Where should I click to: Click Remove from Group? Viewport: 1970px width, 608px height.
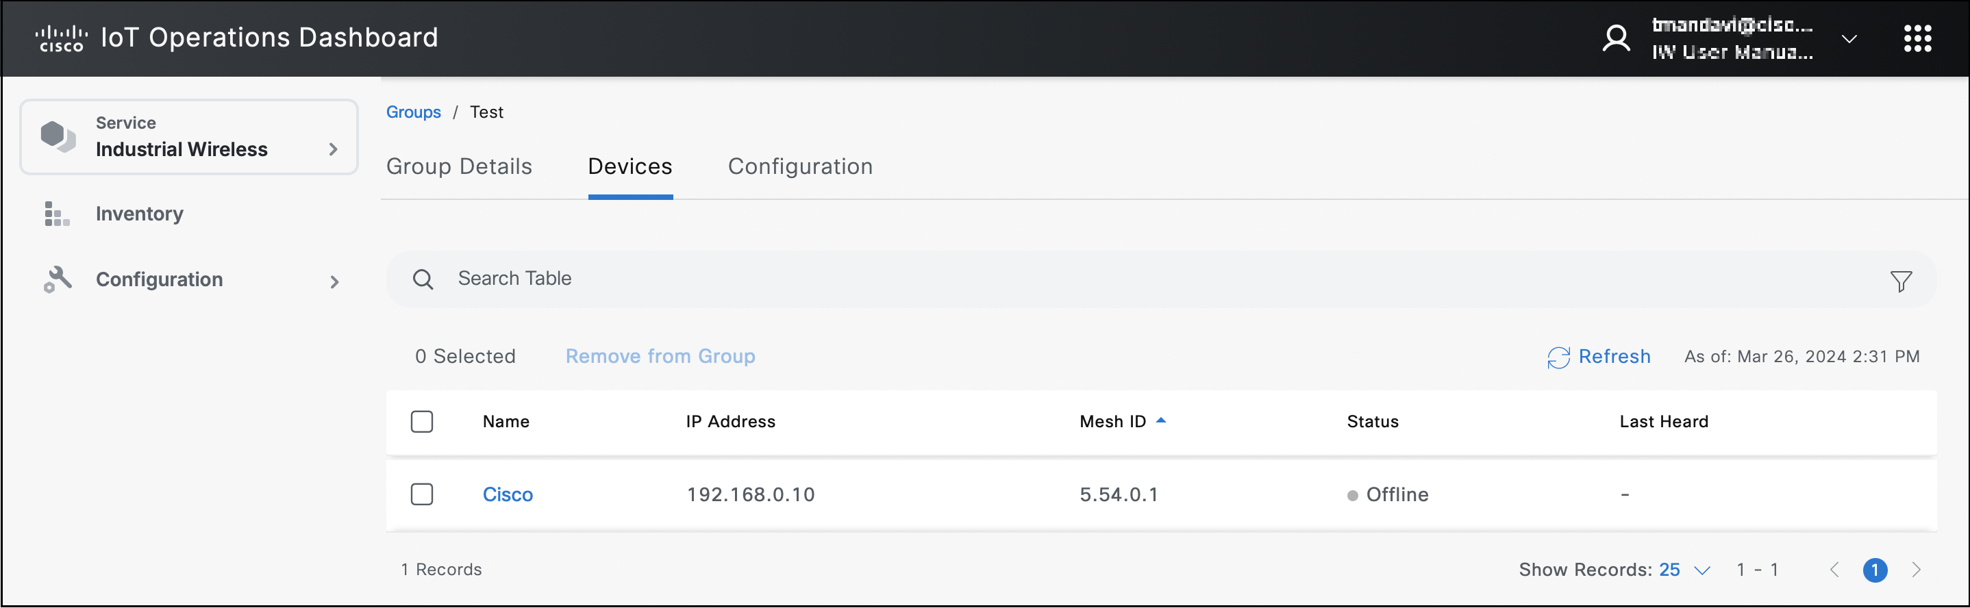[x=660, y=357]
